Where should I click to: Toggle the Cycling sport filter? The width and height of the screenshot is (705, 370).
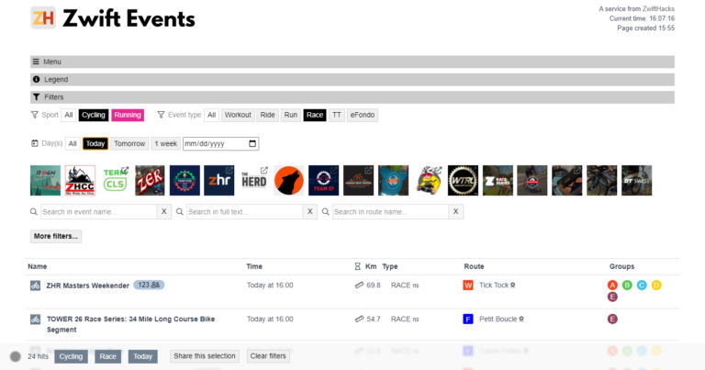(94, 115)
